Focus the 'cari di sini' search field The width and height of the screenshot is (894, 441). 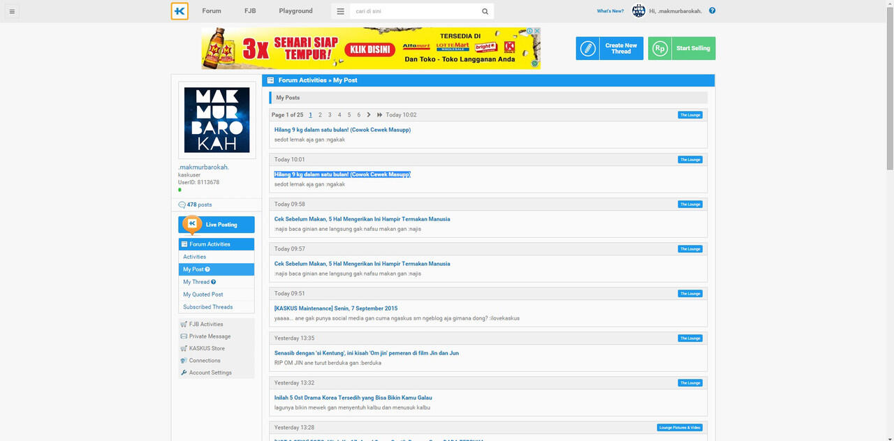pyautogui.click(x=414, y=11)
